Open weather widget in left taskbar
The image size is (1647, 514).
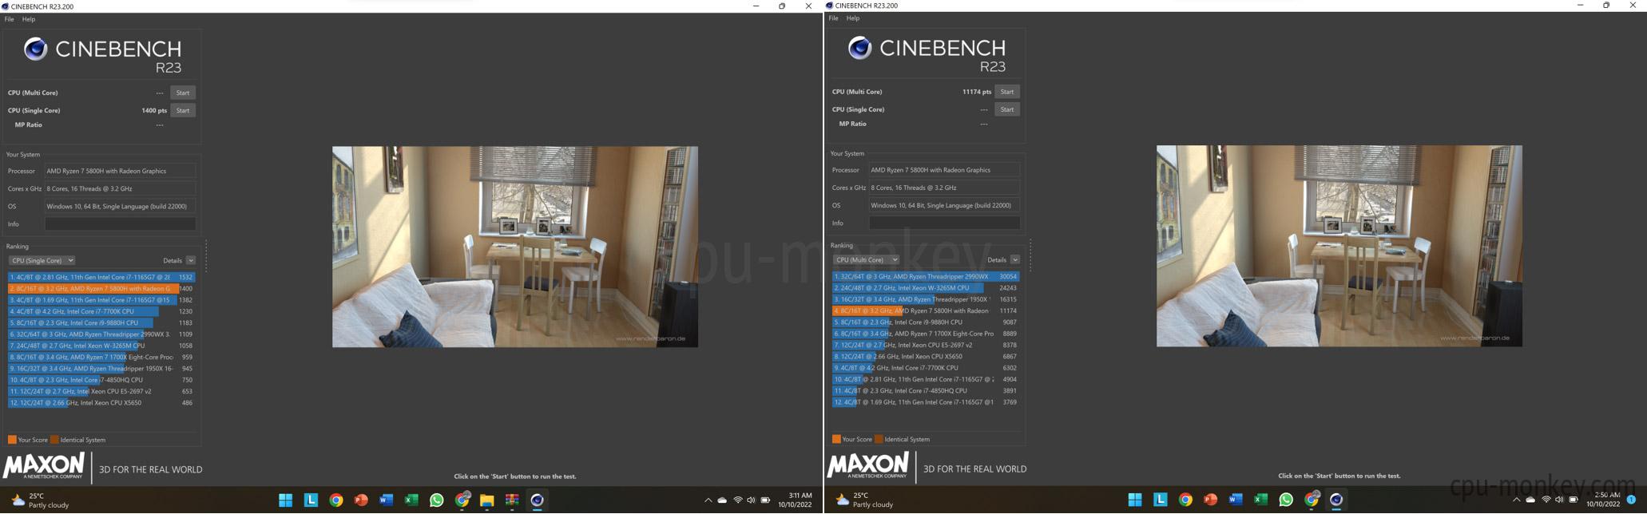click(40, 500)
